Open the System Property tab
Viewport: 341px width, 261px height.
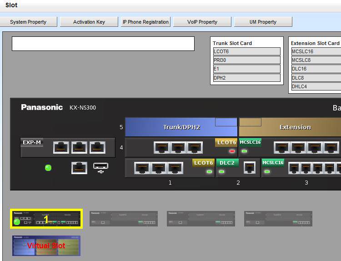click(28, 22)
